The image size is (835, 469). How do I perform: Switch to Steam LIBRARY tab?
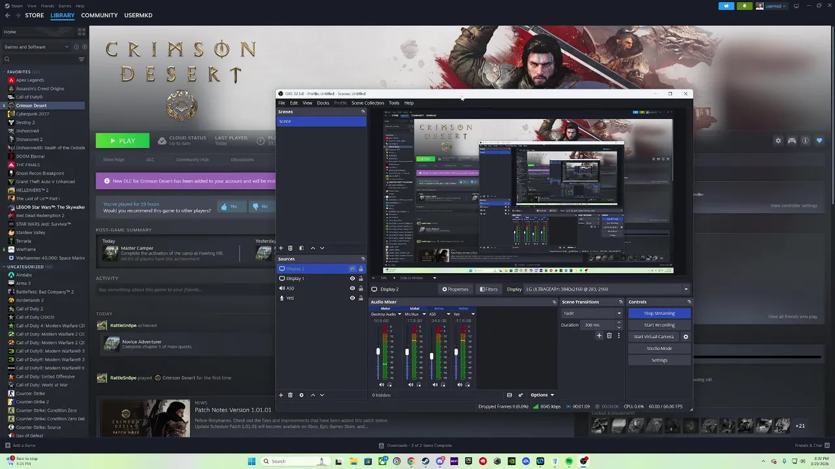[x=63, y=15]
